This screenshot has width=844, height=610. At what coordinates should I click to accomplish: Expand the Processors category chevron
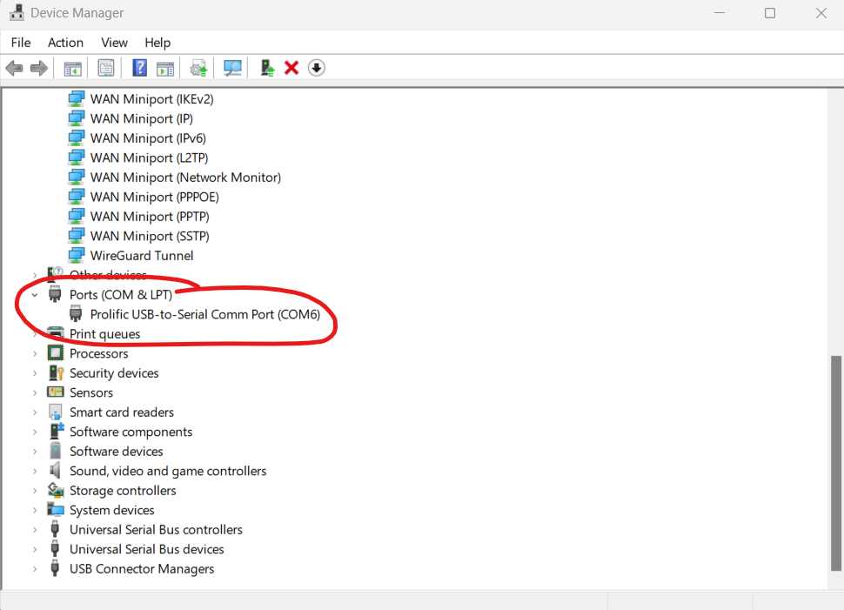click(x=35, y=353)
